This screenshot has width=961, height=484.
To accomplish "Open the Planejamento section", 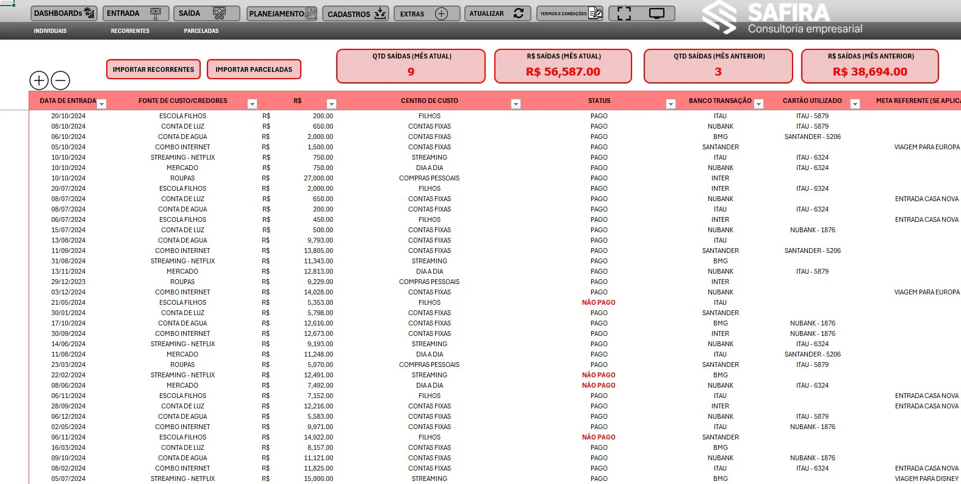I will [x=282, y=13].
